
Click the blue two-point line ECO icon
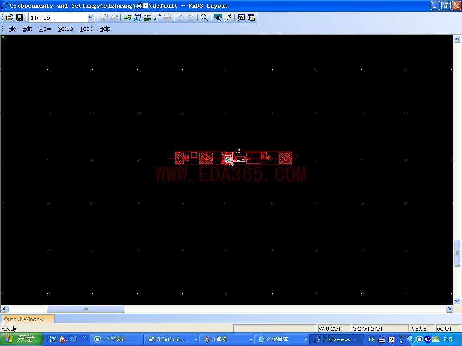157,18
